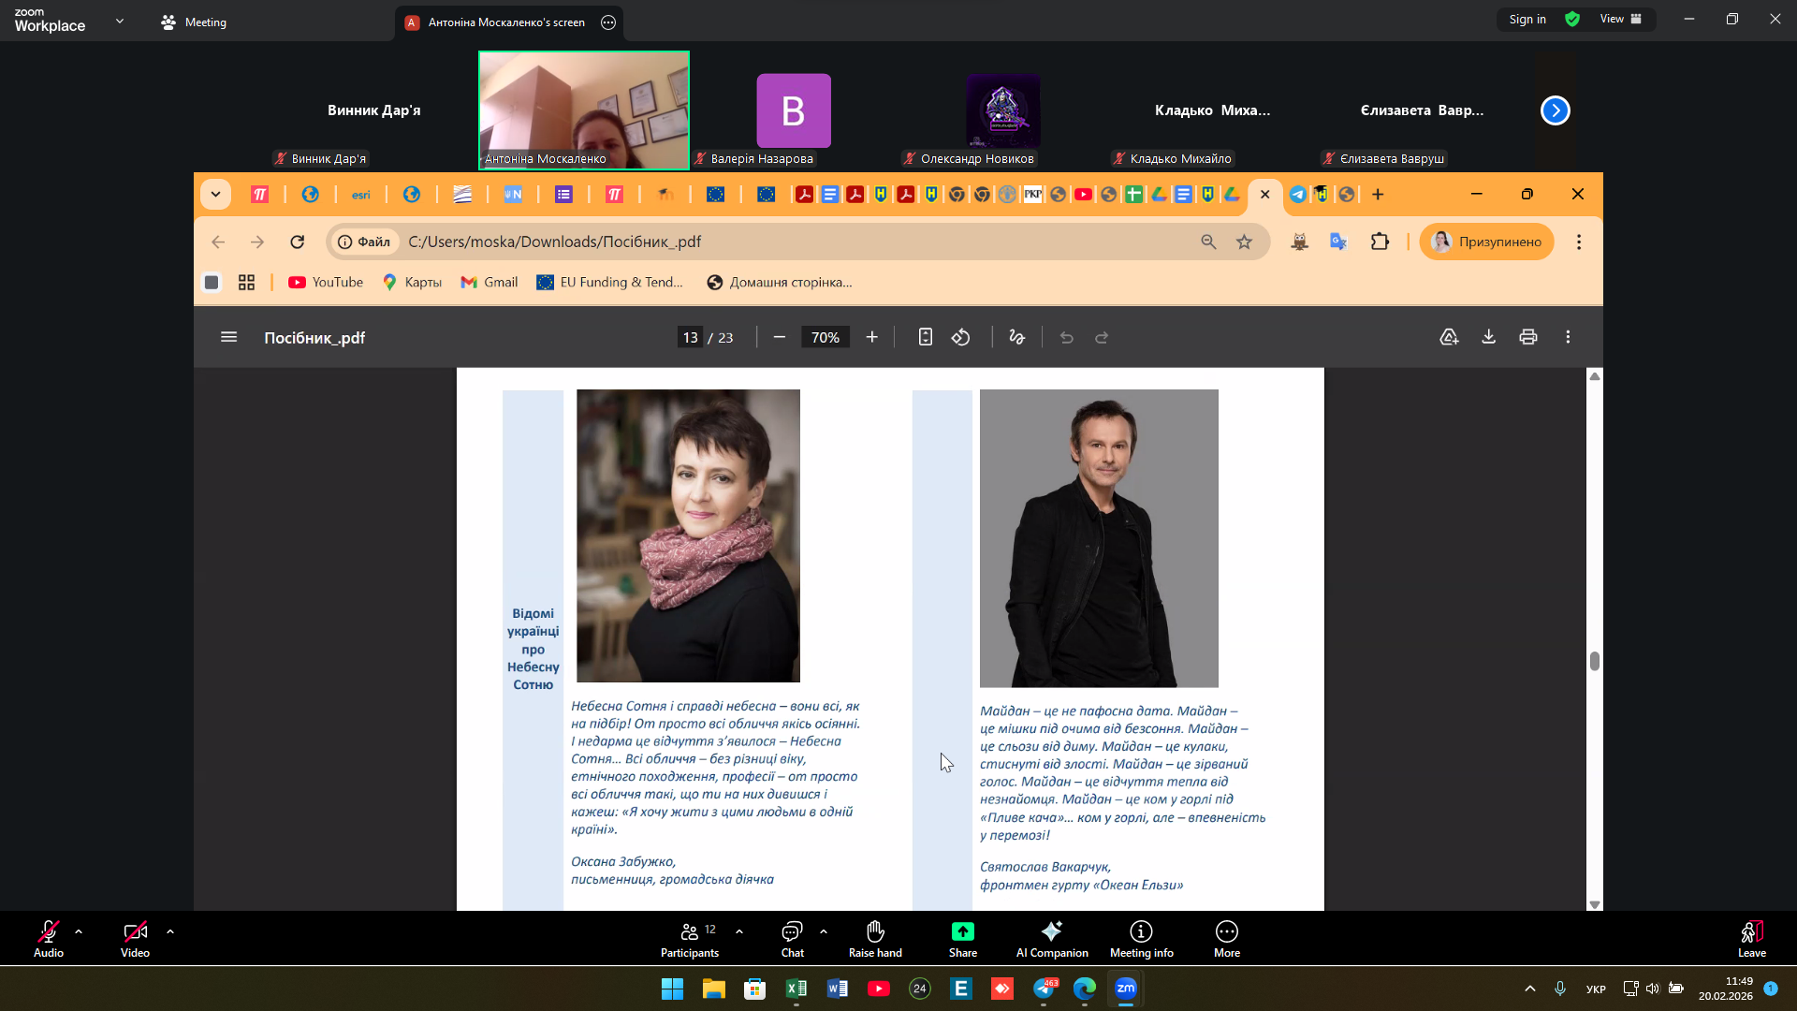Bookmark this page with star icon
The width and height of the screenshot is (1797, 1011).
pos(1244,242)
